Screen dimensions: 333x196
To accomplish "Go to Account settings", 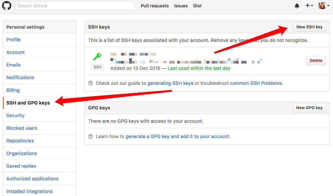I will 39,52.
